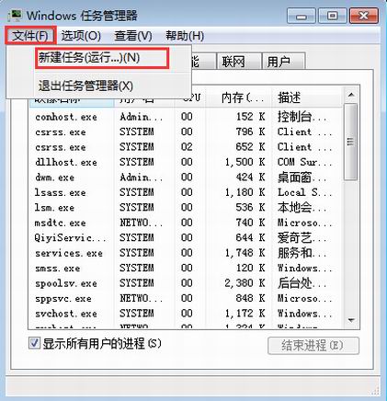Image resolution: width=387 pixels, height=401 pixels.
Task: Open the 文件(F) menu
Action: [x=30, y=36]
